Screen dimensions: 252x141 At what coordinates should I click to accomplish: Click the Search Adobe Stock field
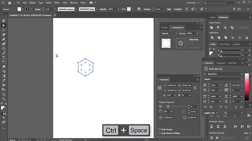tap(219, 3)
